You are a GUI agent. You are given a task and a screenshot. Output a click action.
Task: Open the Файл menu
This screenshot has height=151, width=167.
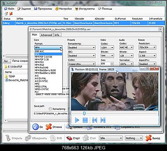point(9,9)
